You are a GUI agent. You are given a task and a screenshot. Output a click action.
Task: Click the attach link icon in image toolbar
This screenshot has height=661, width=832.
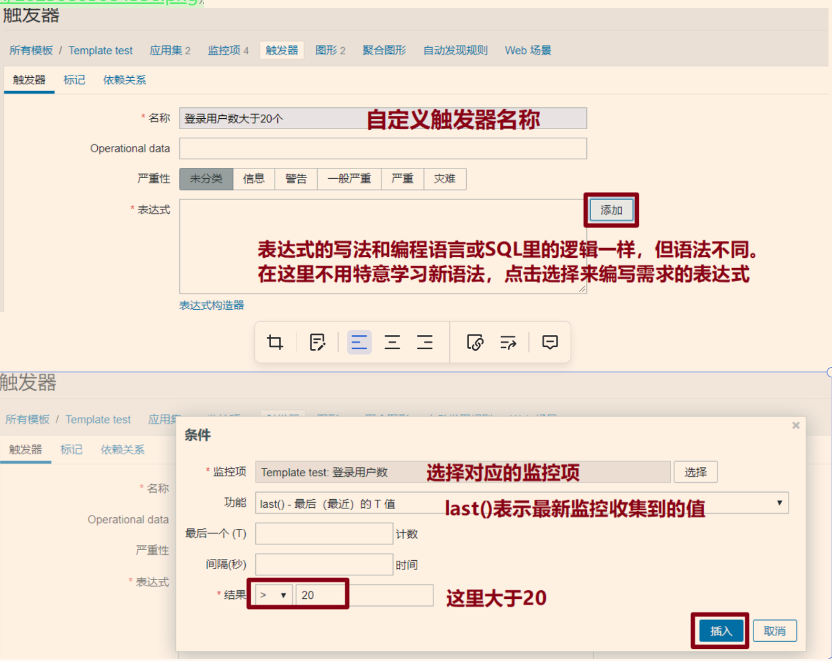(475, 342)
